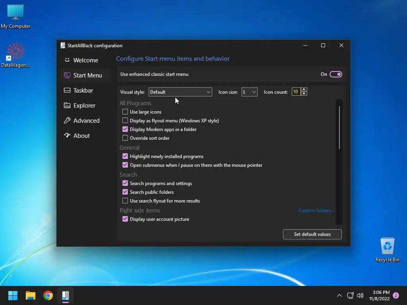Open the Recycle Bin desktop icon
Image resolution: width=407 pixels, height=305 pixels.
[387, 249]
